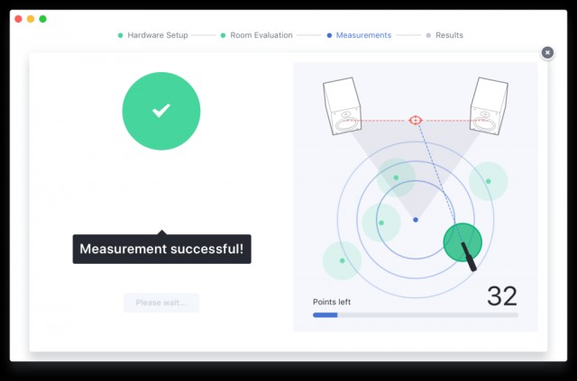
Task: Select the Measurements step
Action: click(362, 35)
